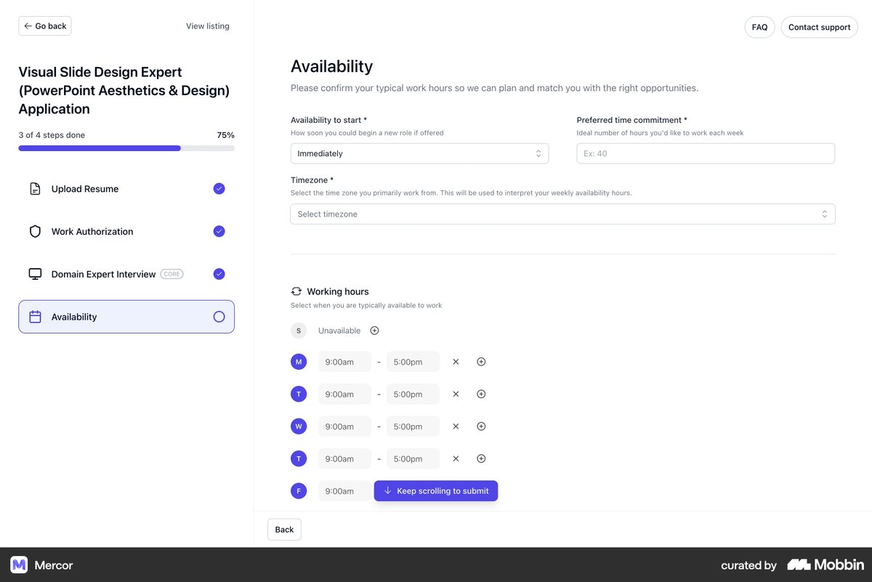872x582 pixels.
Task: Open the Availability to start dropdown
Action: [x=419, y=153]
